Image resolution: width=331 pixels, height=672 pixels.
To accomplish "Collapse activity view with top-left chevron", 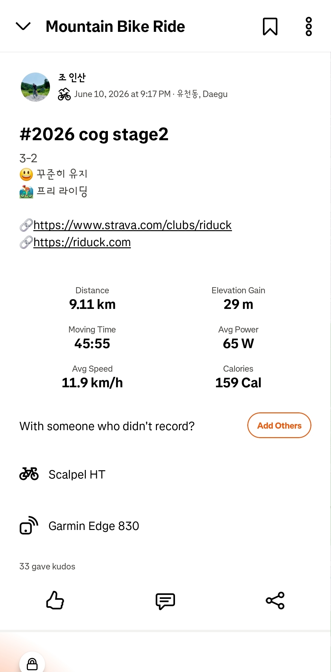I will point(23,26).
